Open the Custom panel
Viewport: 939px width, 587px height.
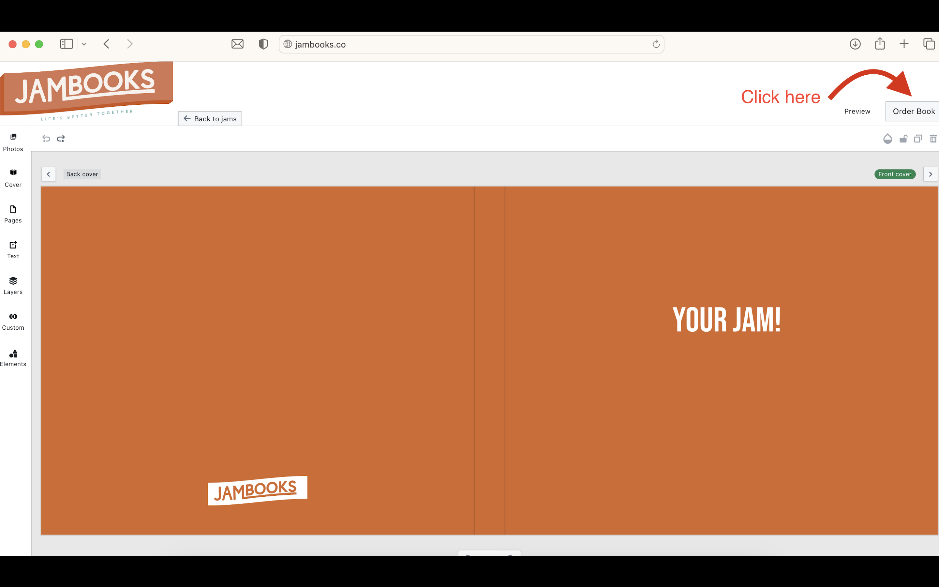click(x=14, y=321)
